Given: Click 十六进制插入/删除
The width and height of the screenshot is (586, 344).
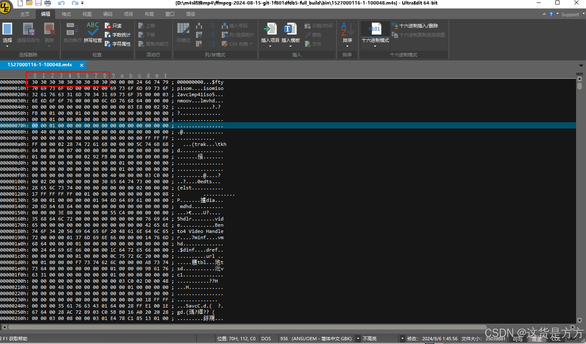Looking at the screenshot, I should coord(415,26).
